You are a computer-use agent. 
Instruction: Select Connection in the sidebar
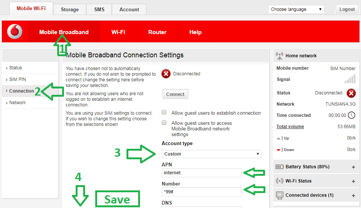(x=30, y=91)
